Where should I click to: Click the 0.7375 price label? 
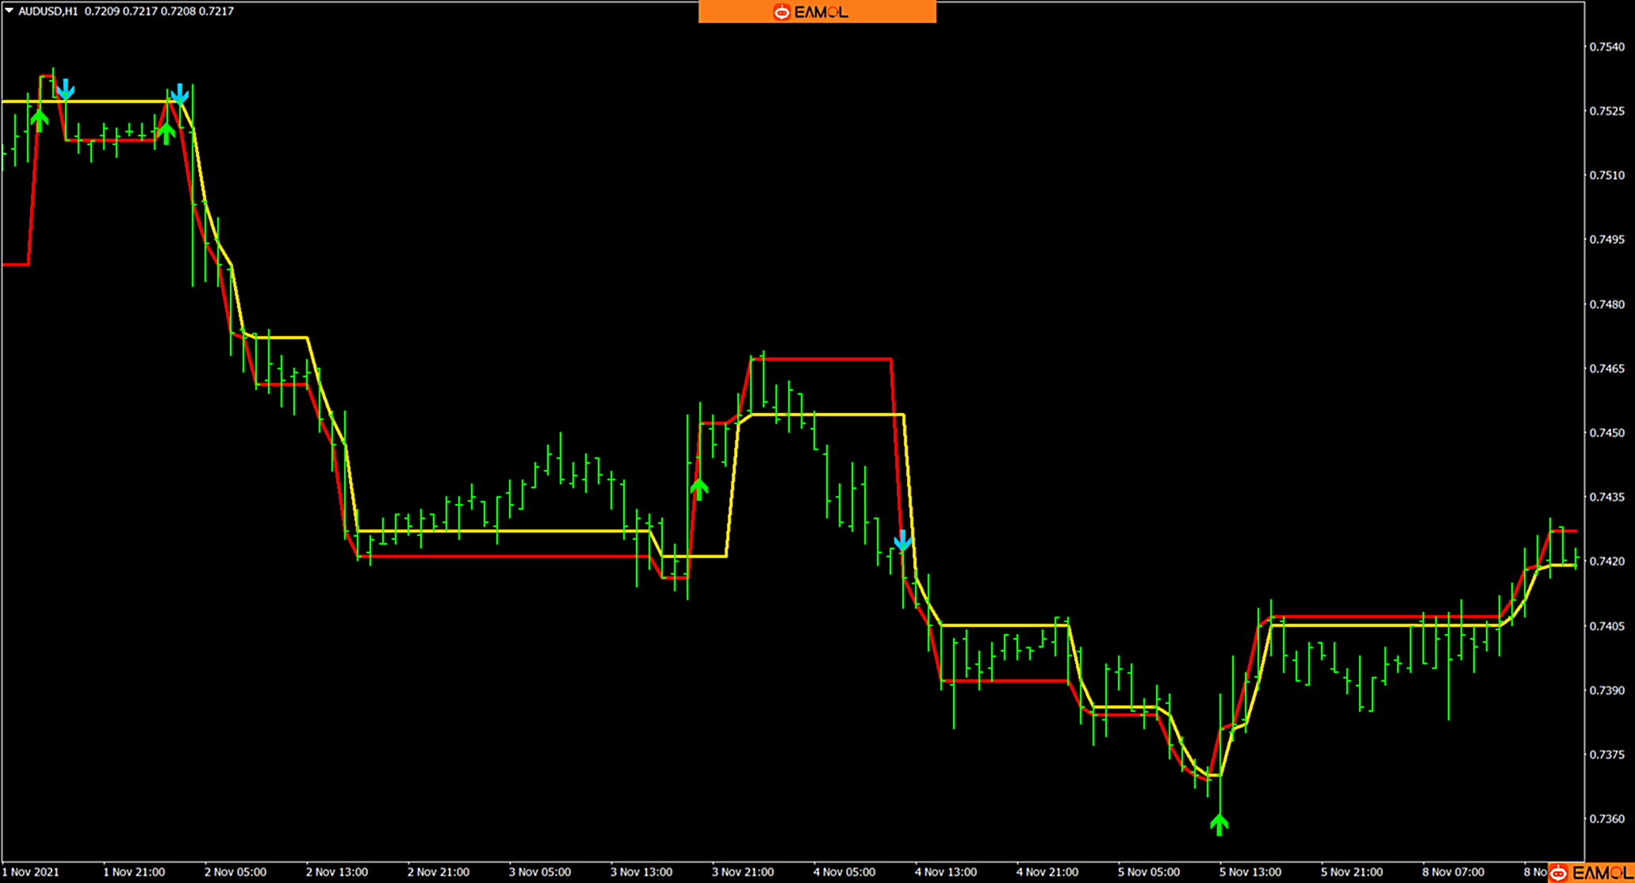[1606, 755]
